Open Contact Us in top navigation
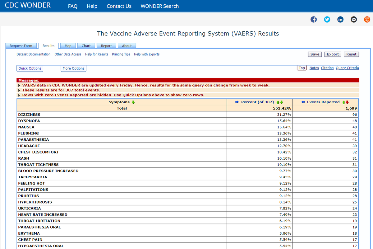Viewport: 373px width, 249px height. 119,6
